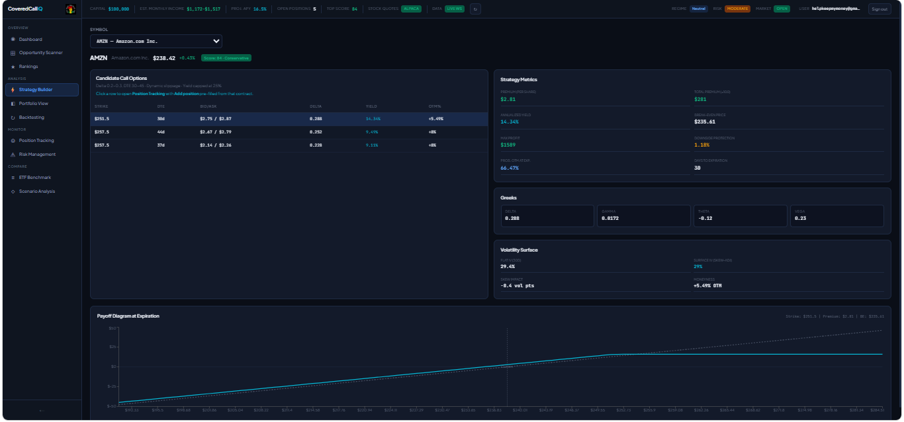This screenshot has height=422, width=904.
Task: Open Backtesting via its circular arrow icon
Action: (x=13, y=118)
